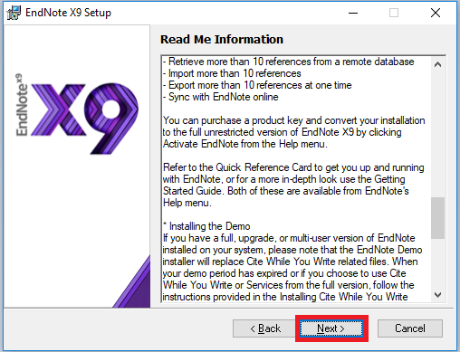Click the installer icon in the title bar
460x352 pixels.
tap(14, 13)
